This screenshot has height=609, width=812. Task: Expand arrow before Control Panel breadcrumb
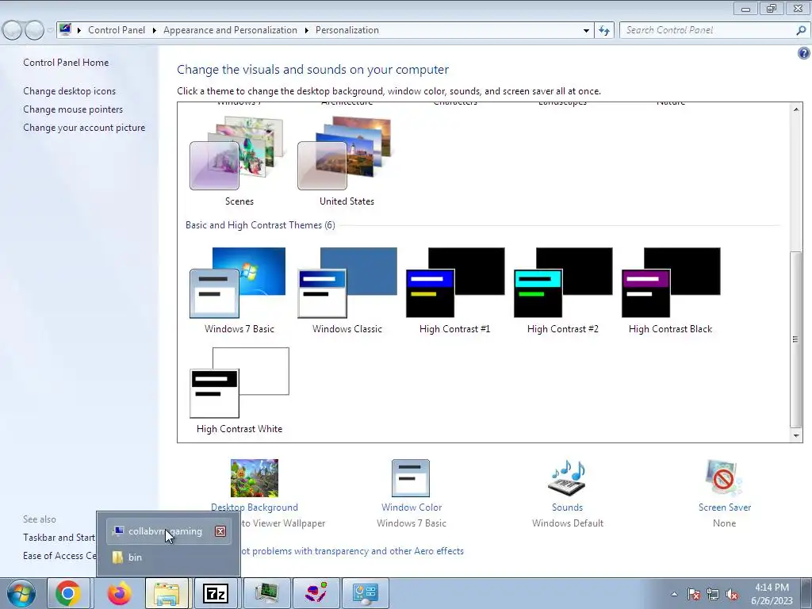coord(79,31)
